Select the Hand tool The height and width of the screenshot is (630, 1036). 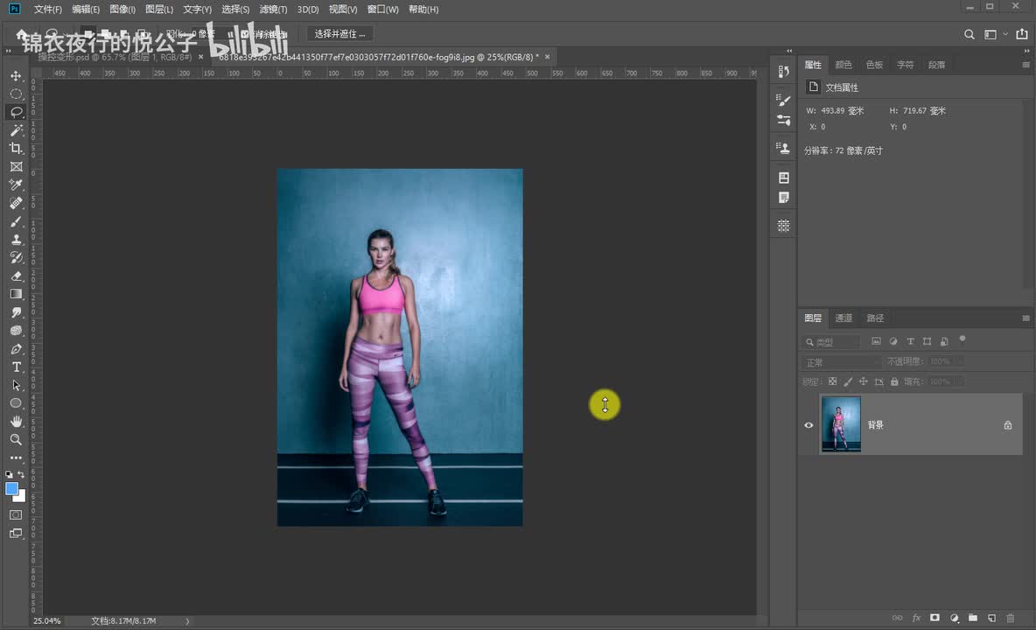[x=16, y=422]
